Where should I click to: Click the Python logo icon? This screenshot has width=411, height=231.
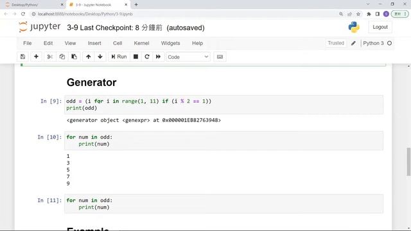(354, 27)
